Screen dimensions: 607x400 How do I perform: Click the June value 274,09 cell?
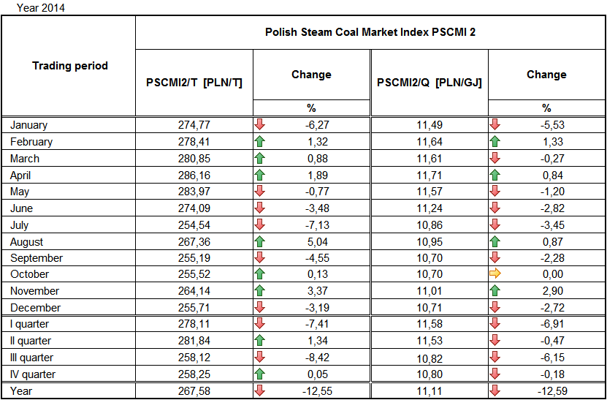(x=194, y=208)
